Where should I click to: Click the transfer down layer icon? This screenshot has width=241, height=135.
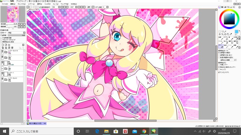click(3, 48)
